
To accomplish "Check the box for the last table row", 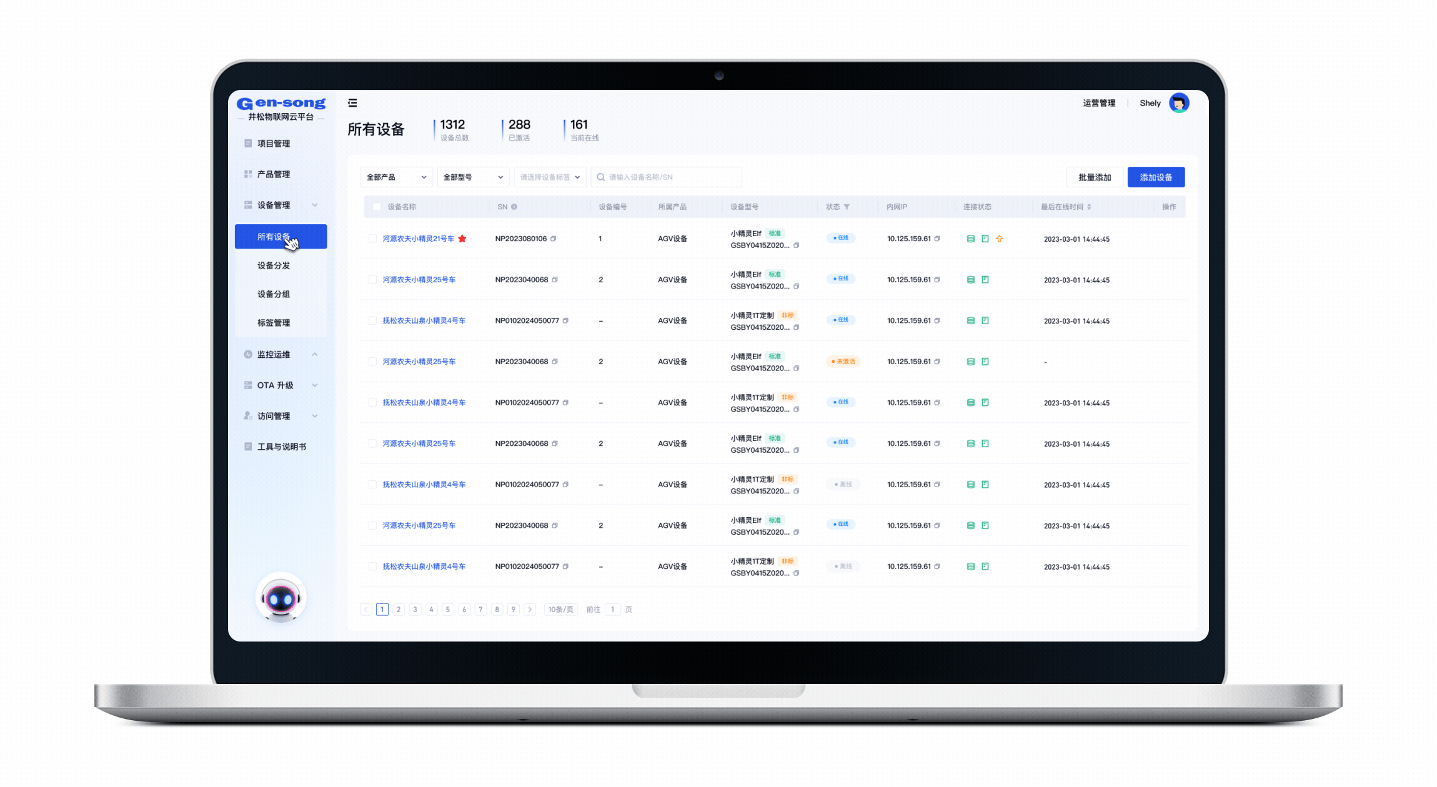I will [x=372, y=567].
